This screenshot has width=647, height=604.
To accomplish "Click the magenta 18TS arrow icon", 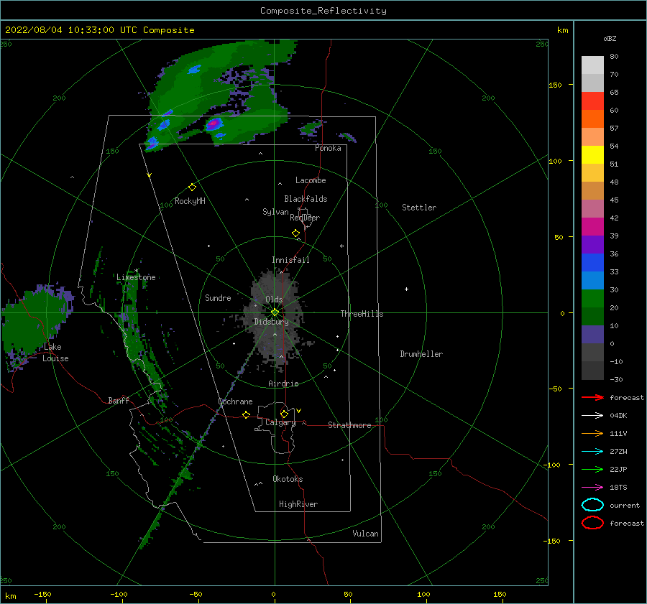I will (x=592, y=488).
